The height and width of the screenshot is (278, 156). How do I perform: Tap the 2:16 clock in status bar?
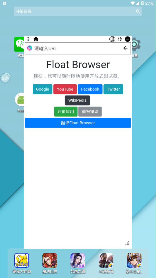tap(149, 3)
